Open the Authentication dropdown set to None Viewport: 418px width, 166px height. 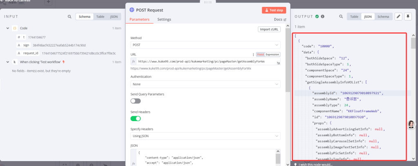tap(205, 84)
